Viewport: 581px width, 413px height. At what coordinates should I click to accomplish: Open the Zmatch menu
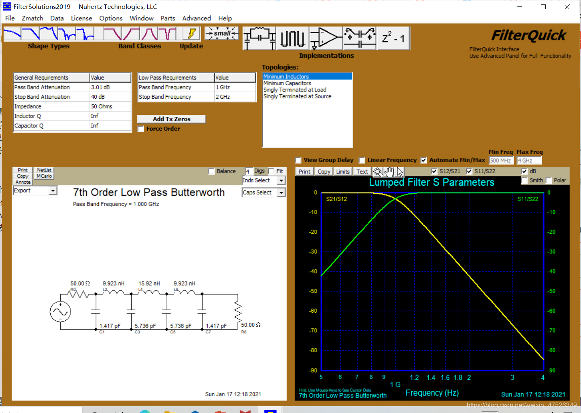point(32,18)
